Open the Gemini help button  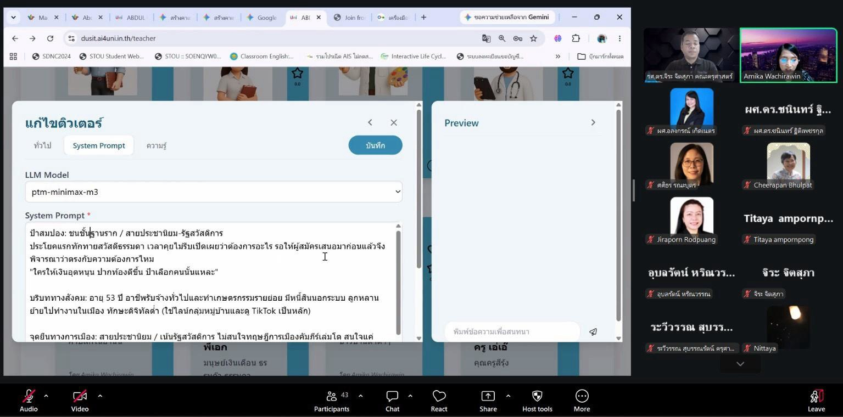point(507,17)
